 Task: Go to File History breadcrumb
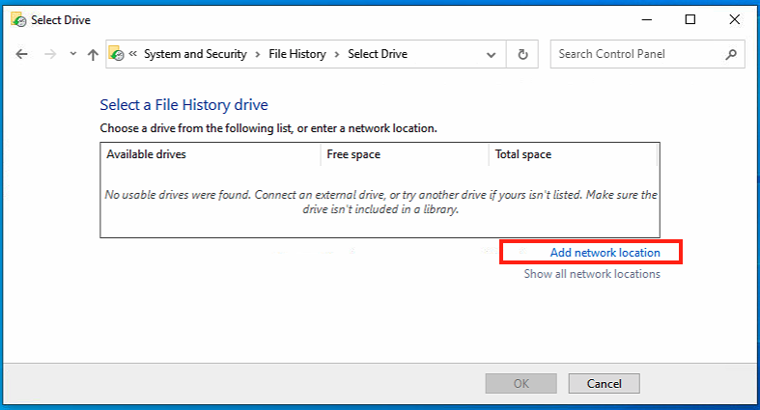pos(297,55)
